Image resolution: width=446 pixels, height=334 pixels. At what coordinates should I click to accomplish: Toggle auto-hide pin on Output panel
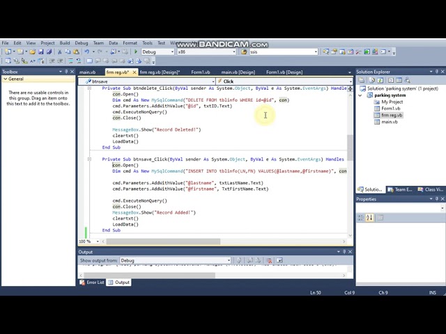coord(344,252)
